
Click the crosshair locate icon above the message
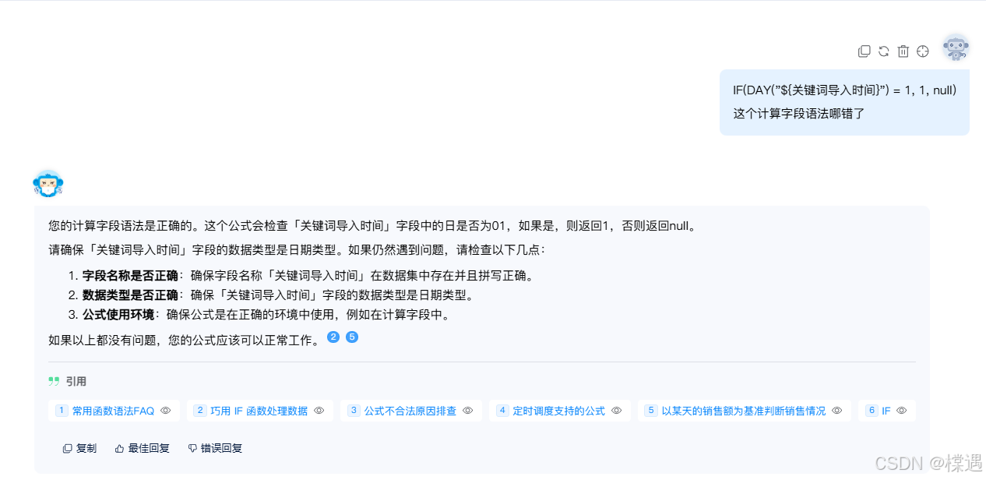tap(923, 51)
